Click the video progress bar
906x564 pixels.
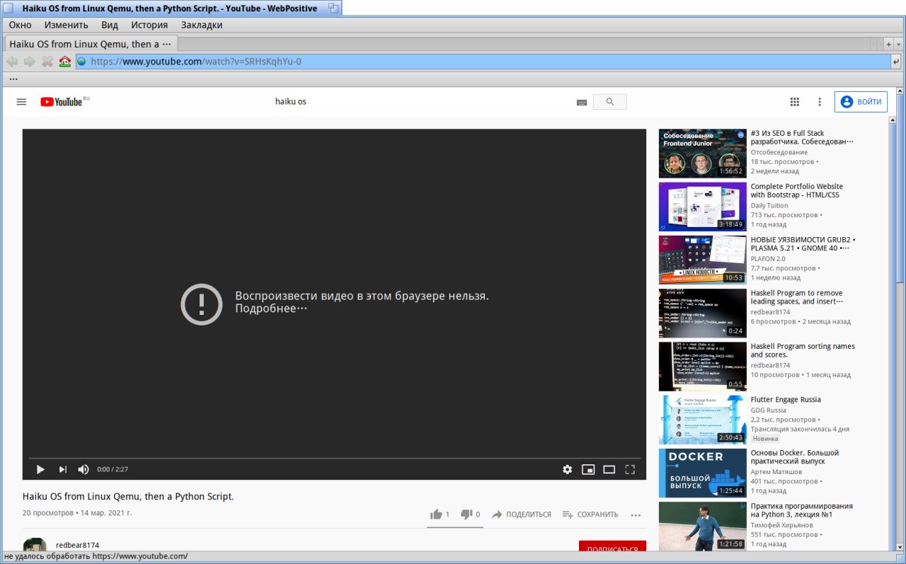click(335, 459)
